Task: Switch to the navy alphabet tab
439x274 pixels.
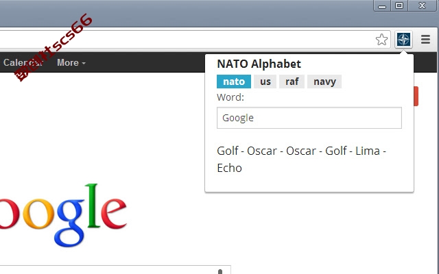Action: [x=324, y=82]
